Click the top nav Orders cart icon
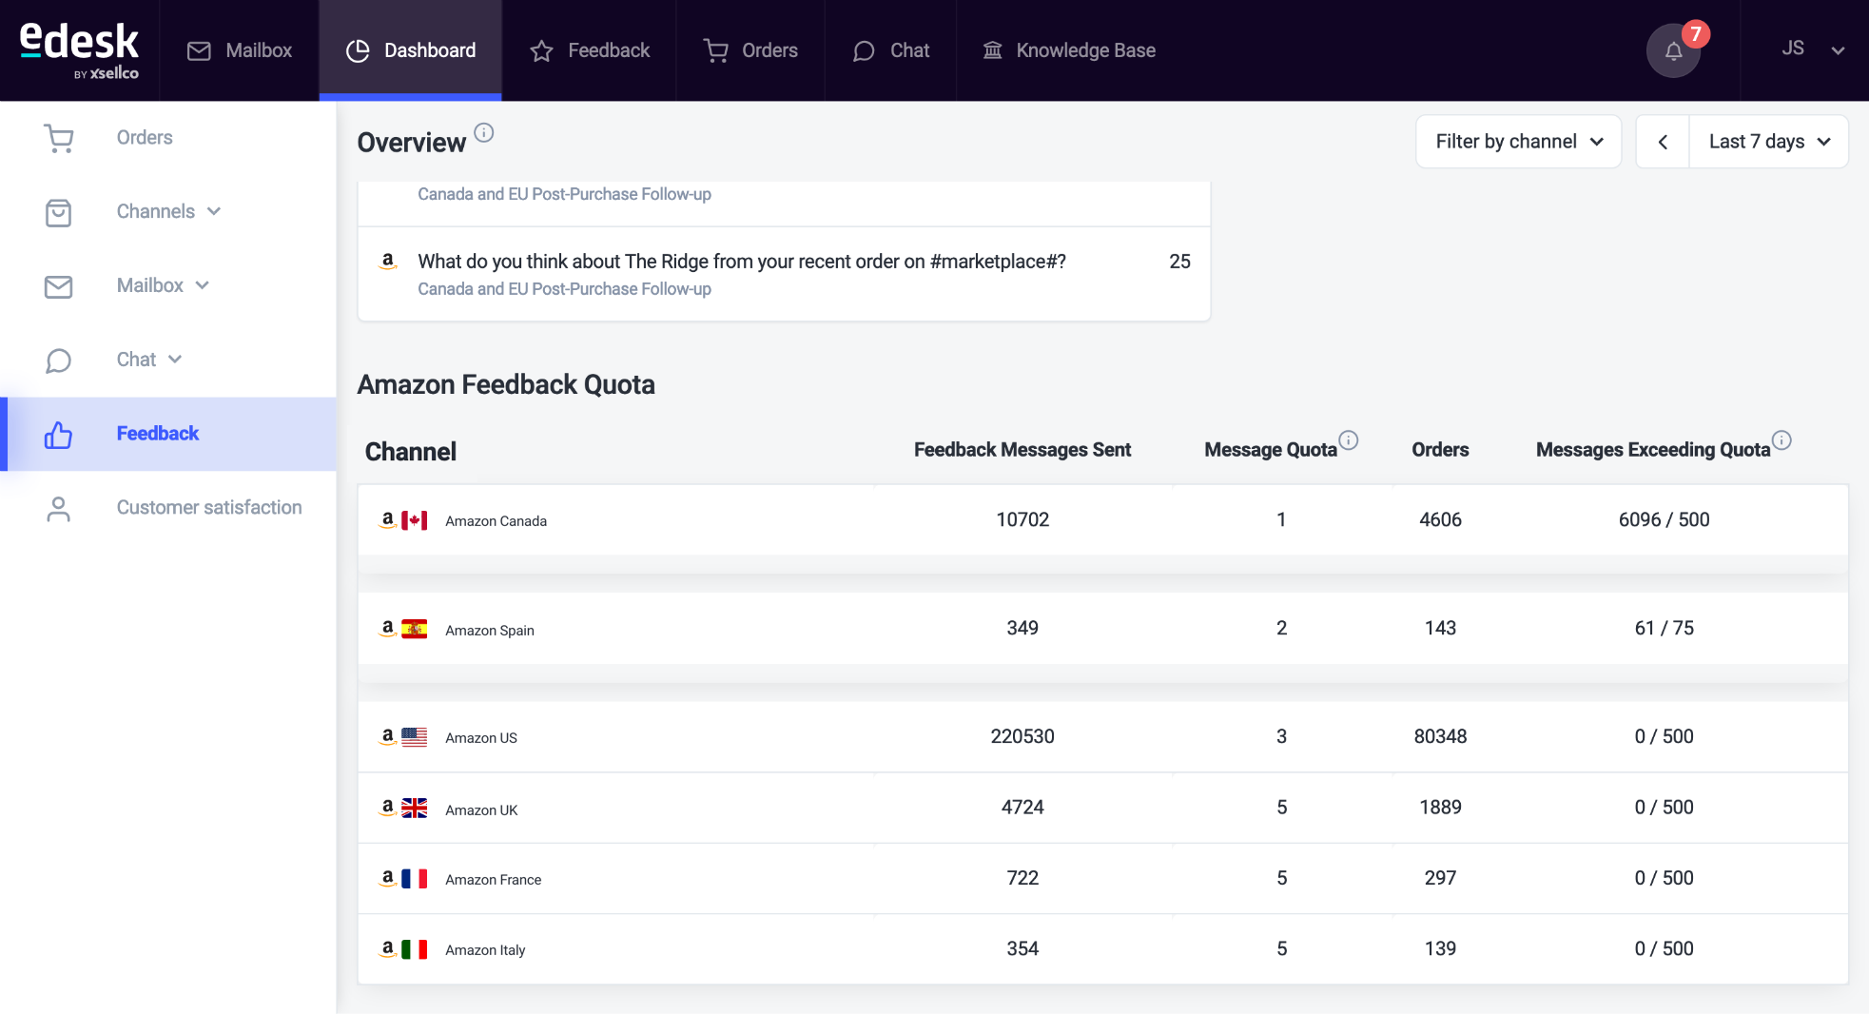 [x=715, y=51]
